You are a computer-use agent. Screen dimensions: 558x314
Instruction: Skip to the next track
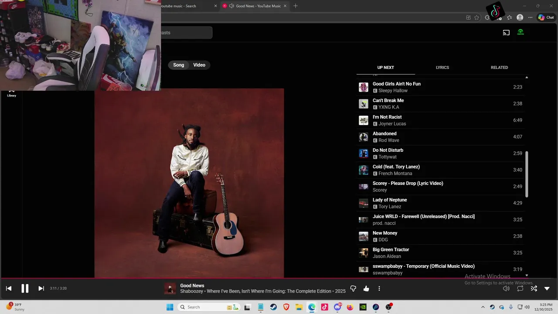pos(41,288)
